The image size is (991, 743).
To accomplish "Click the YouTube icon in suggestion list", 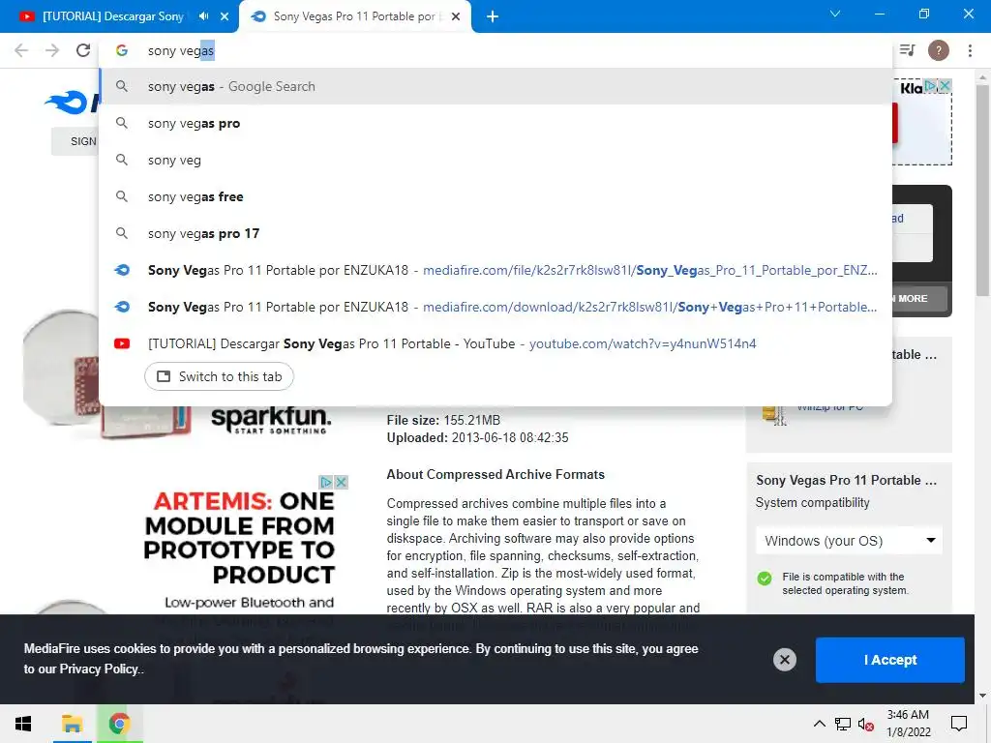I will [122, 343].
